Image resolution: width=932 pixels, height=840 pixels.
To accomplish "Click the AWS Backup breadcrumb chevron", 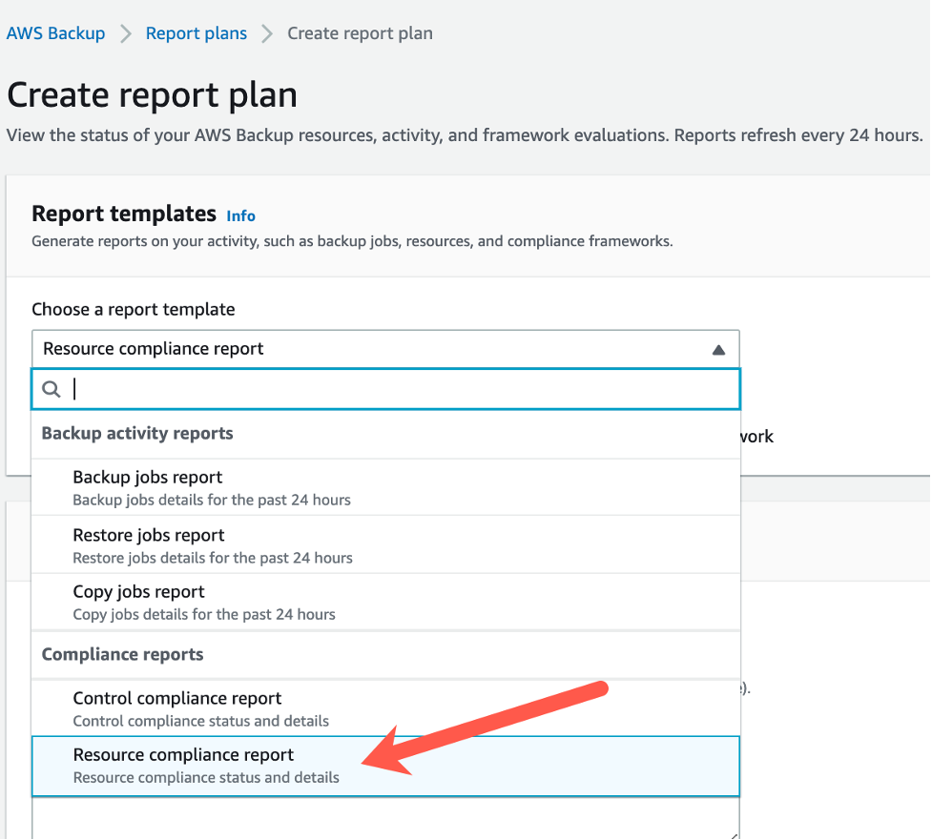I will click(x=124, y=32).
